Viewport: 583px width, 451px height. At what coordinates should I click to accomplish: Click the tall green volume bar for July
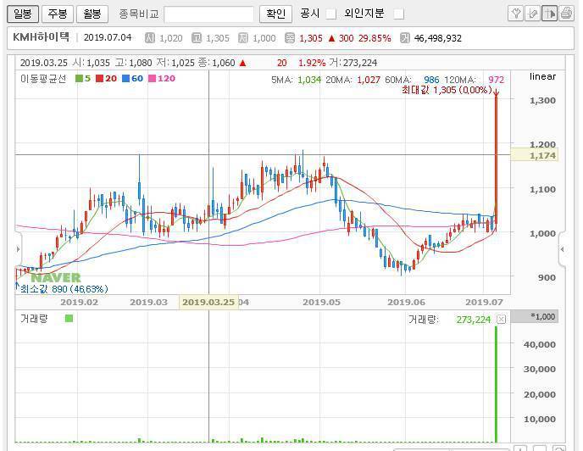pos(496,384)
